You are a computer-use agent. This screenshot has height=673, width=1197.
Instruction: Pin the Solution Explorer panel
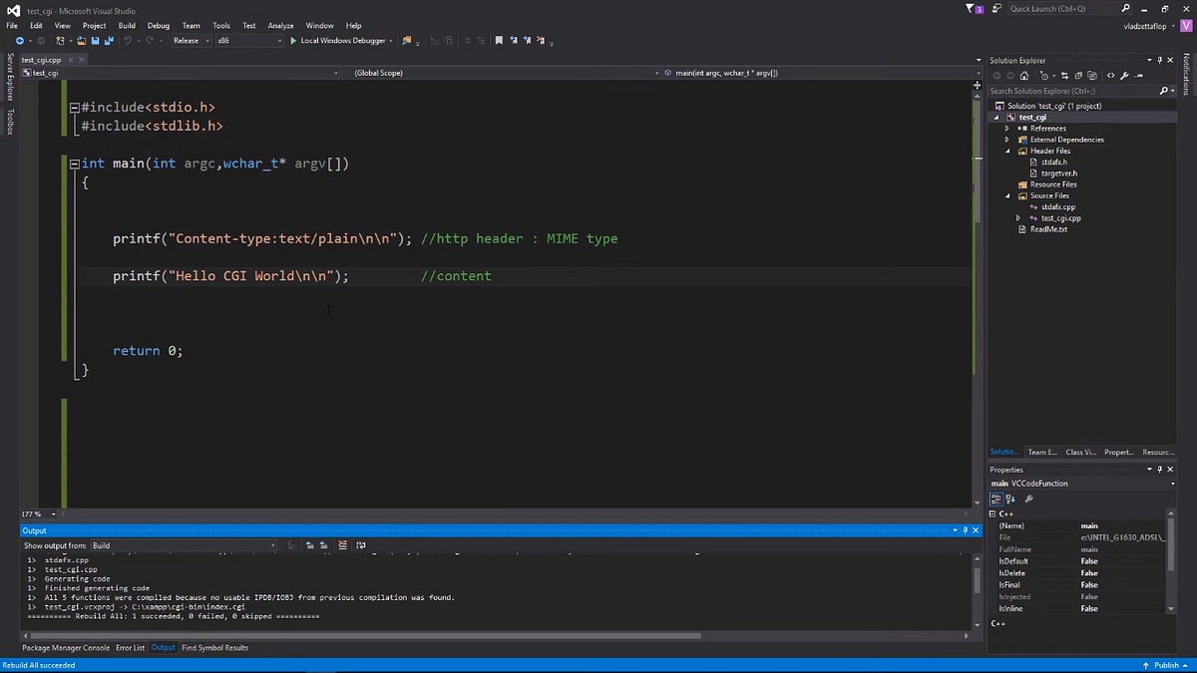(x=1159, y=60)
